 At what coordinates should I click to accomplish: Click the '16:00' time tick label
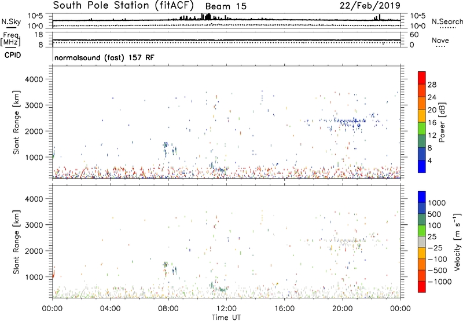(x=284, y=309)
